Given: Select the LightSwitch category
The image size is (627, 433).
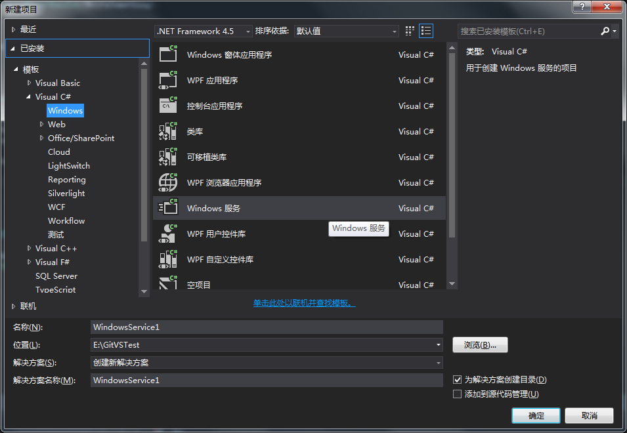Looking at the screenshot, I should [69, 166].
